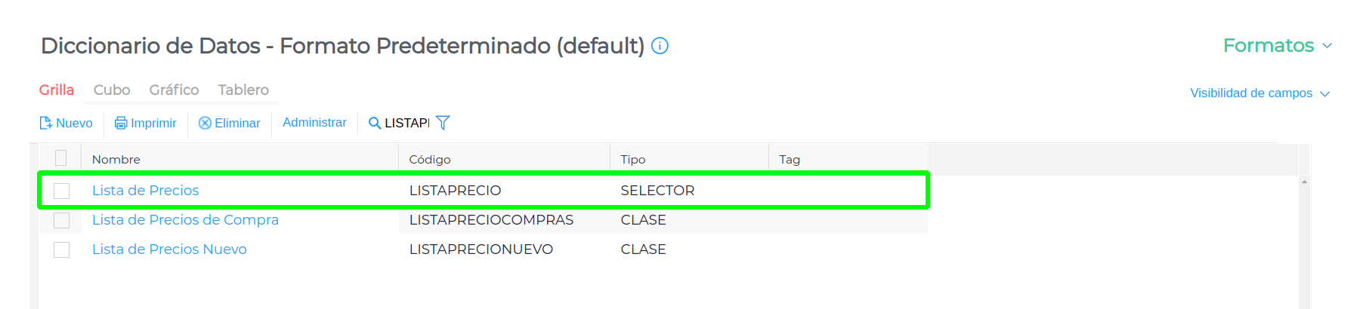The image size is (1357, 309).
Task: Click the info icon beside the title
Action: 660,46
